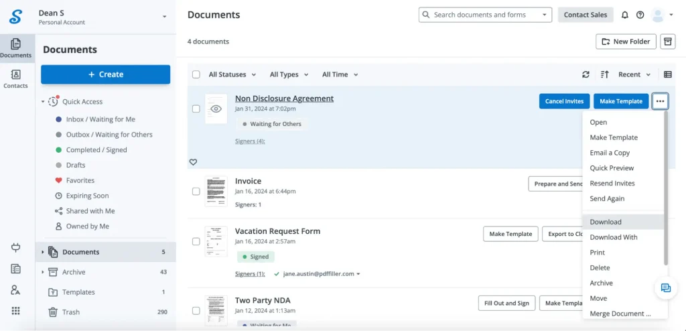Click the refresh documents icon
Image resolution: width=686 pixels, height=331 pixels.
coord(586,74)
